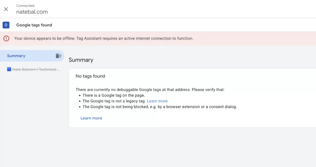This screenshot has width=316, height=167.
Task: Click 'There is a Google tag on the page' bullet
Action: [114, 96]
